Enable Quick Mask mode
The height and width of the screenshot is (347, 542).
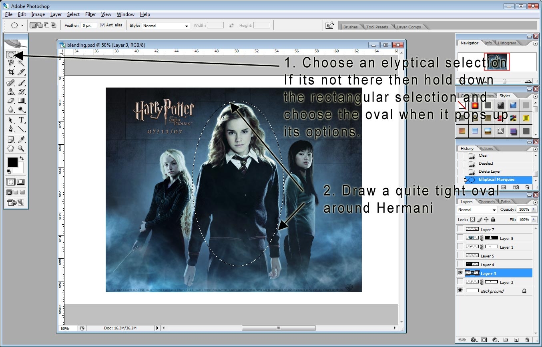(21, 181)
